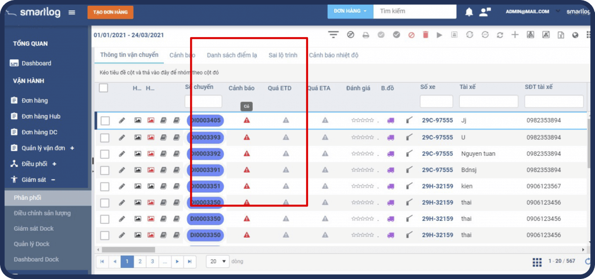Screen dimensions: 595x279
Task: Click the TẠO ĐƠN HÀNG button
Action: [x=110, y=12]
